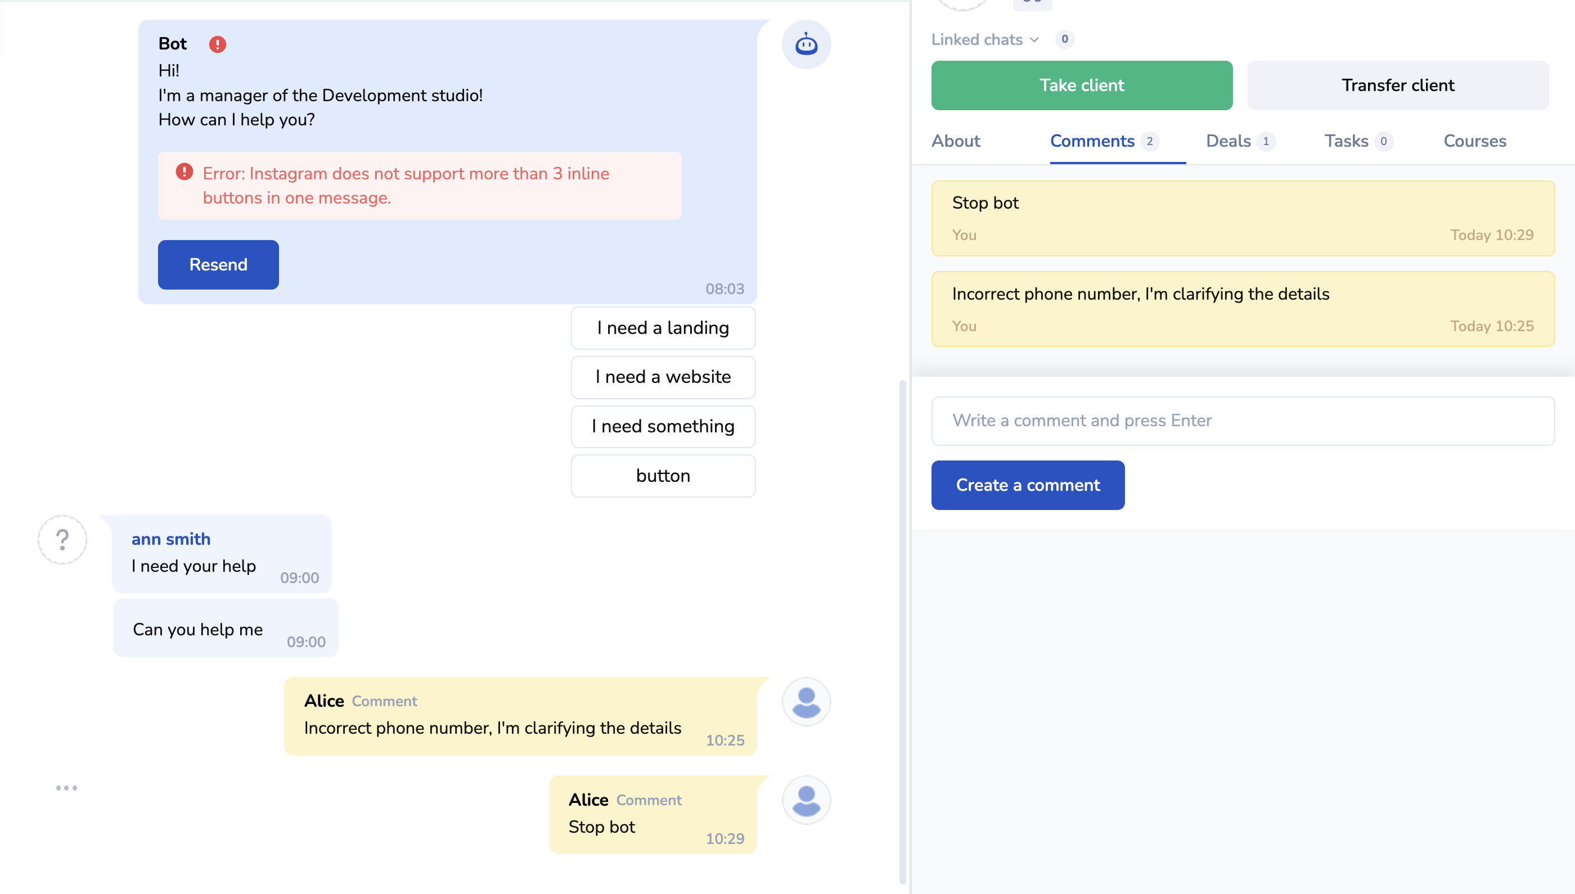1575x894 pixels.
Task: Click Alice's avatar next to phone number comment
Action: [x=806, y=702]
